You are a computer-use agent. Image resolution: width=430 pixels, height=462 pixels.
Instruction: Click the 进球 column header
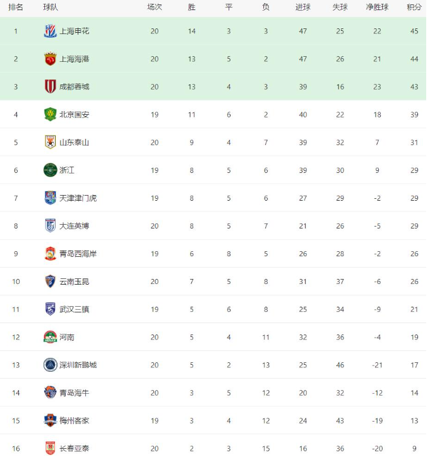pyautogui.click(x=303, y=7)
